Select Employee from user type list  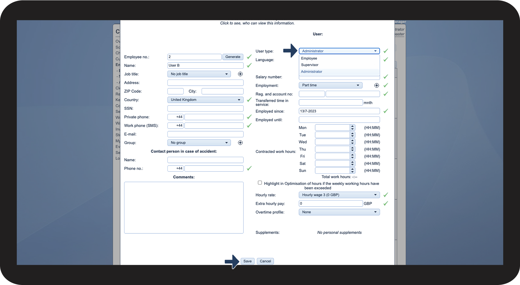309,58
